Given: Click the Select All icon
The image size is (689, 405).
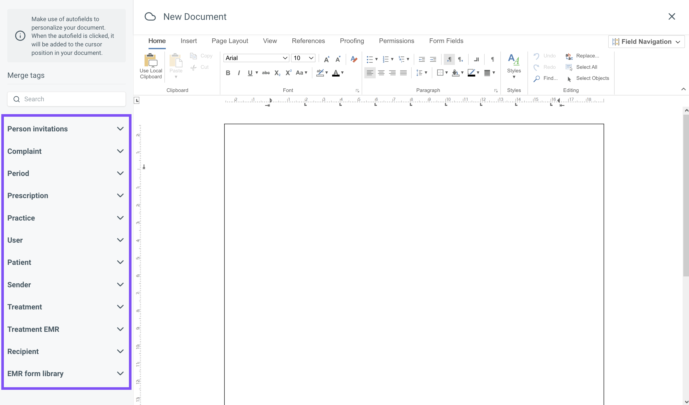Looking at the screenshot, I should (x=569, y=67).
